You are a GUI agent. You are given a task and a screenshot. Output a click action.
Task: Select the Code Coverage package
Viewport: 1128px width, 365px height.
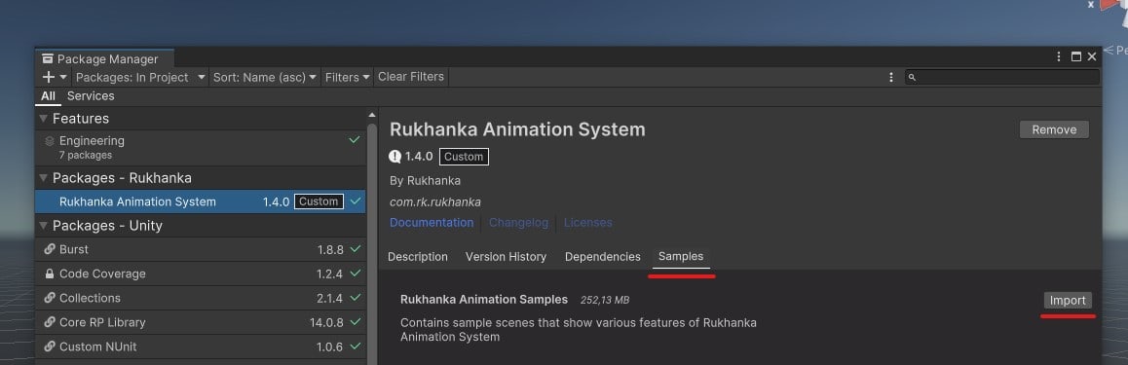[x=201, y=274]
